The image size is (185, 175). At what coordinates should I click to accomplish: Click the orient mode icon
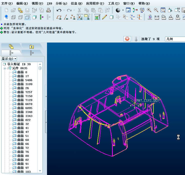click(142, 10)
